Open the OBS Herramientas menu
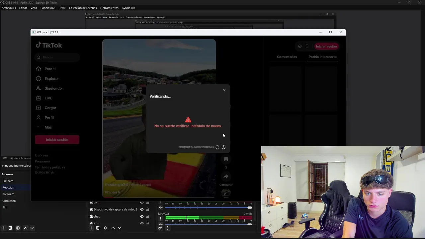 [109, 8]
